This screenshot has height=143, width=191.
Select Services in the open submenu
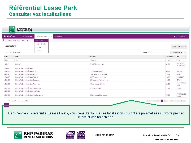click(41, 47)
